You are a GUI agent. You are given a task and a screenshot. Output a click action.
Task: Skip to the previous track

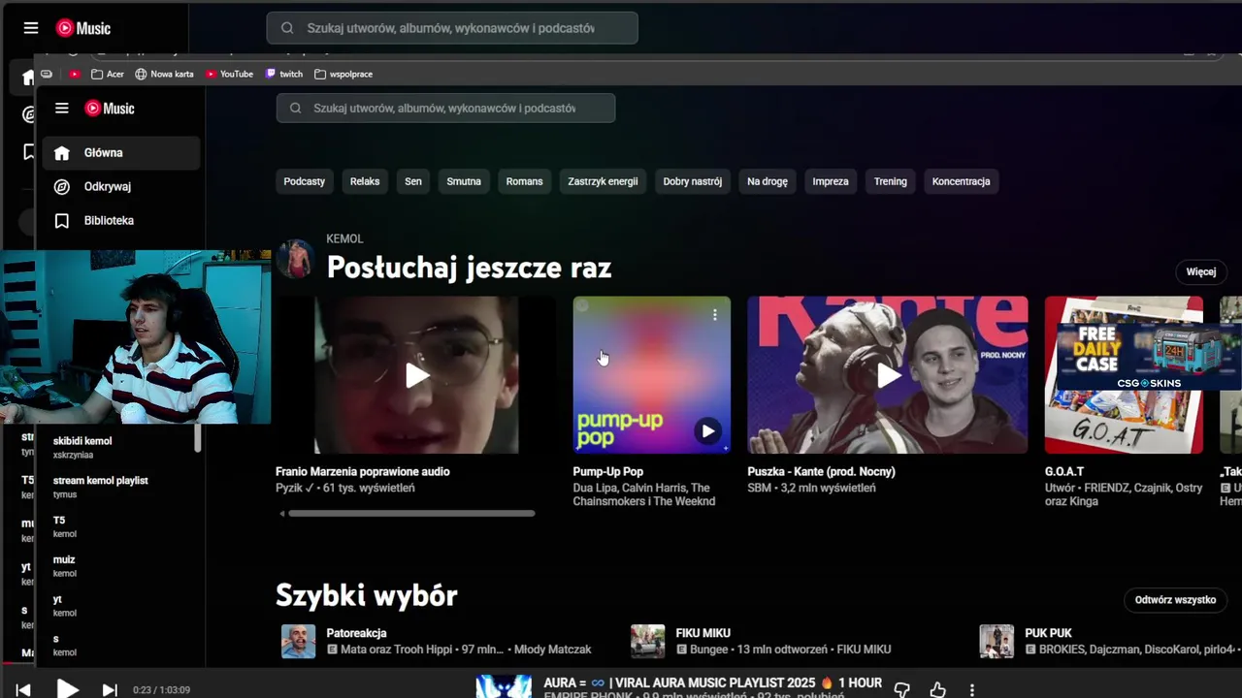coord(23,690)
